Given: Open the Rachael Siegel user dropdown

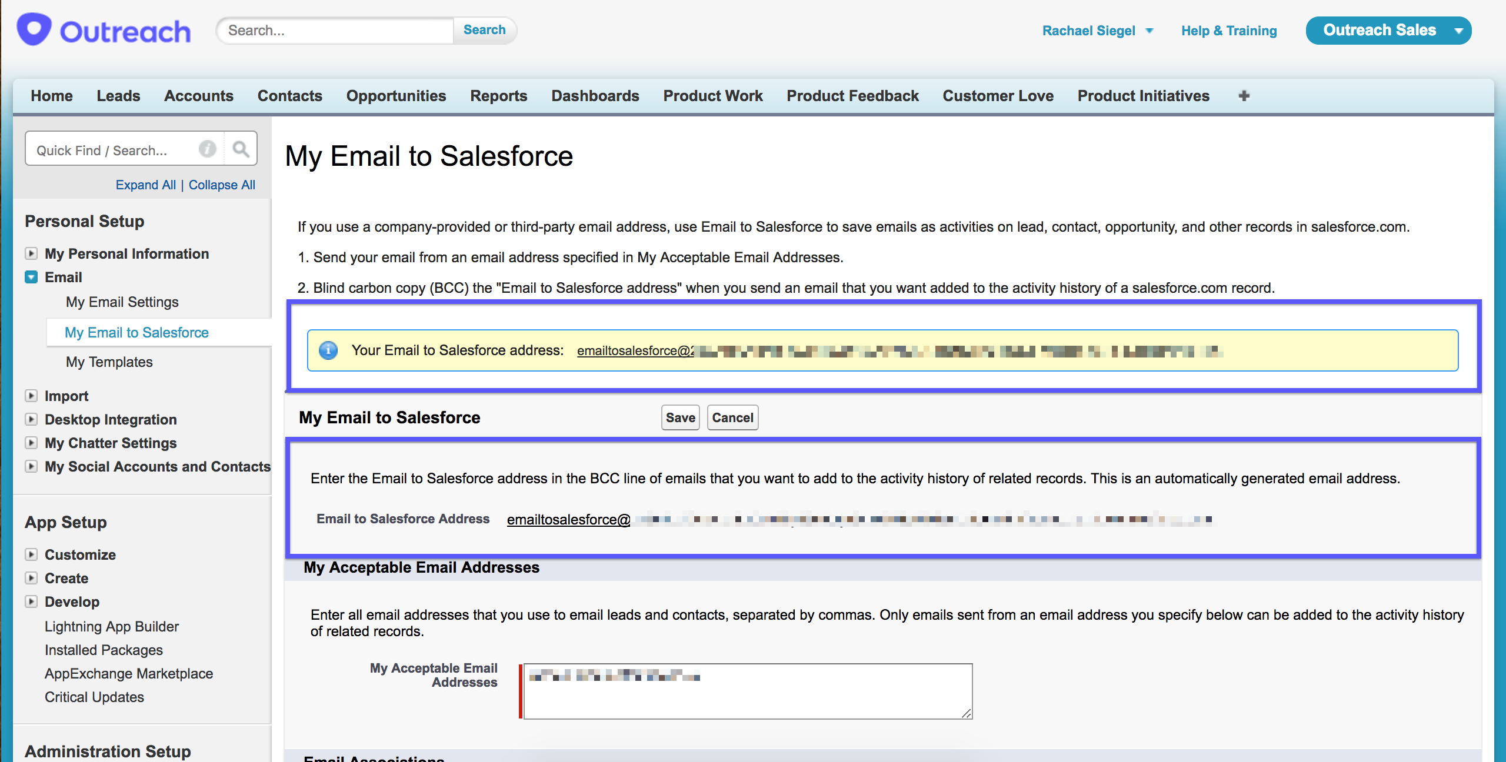Looking at the screenshot, I should coord(1098,31).
